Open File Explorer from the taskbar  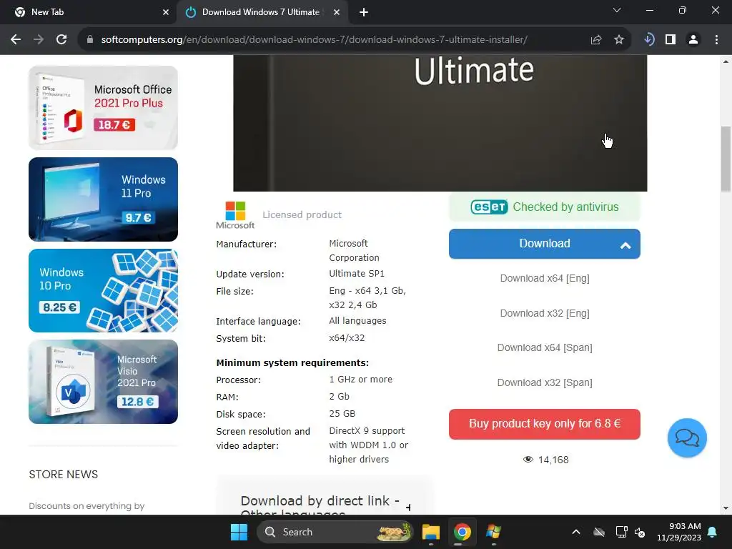pyautogui.click(x=430, y=532)
